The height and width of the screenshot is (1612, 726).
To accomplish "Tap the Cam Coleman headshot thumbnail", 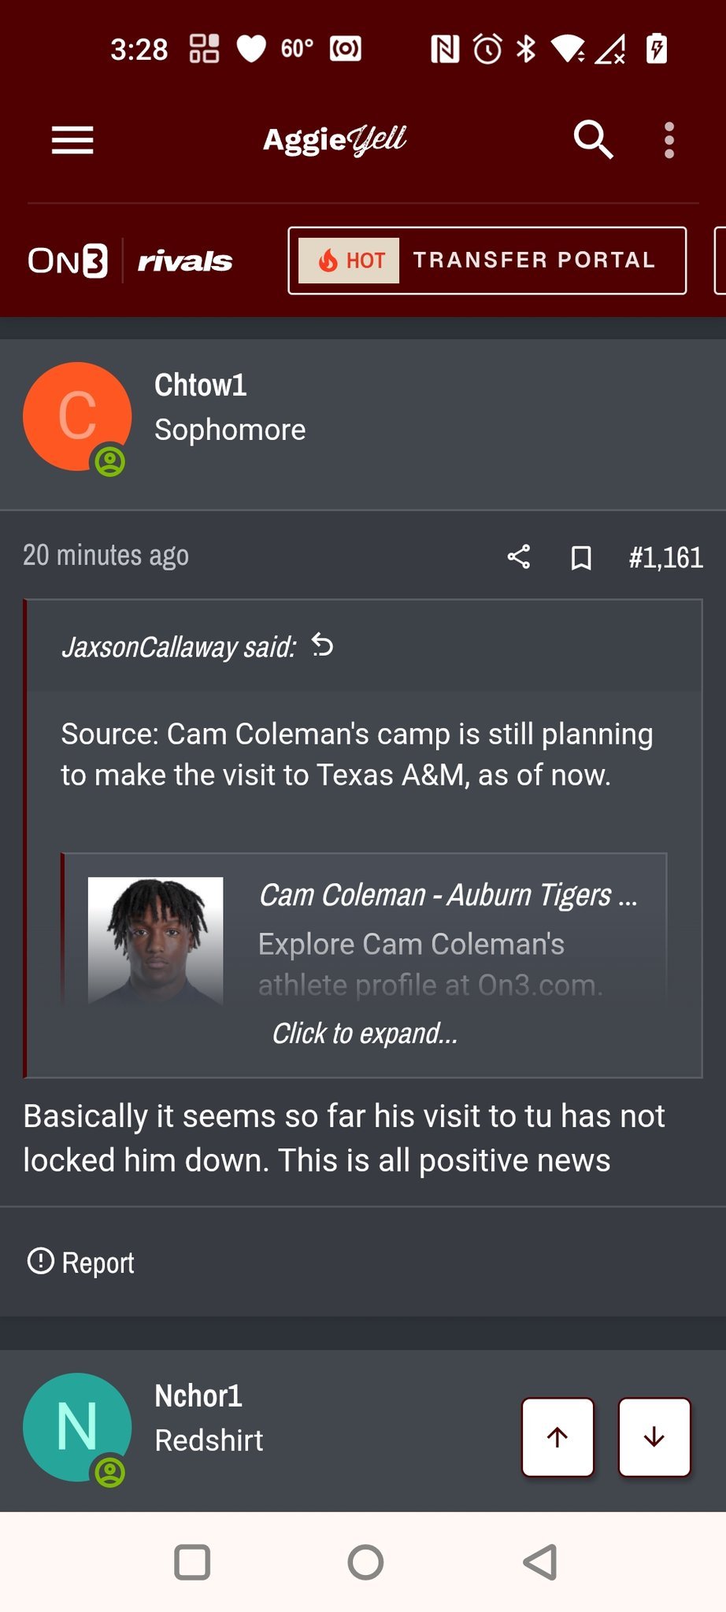I will tap(155, 940).
